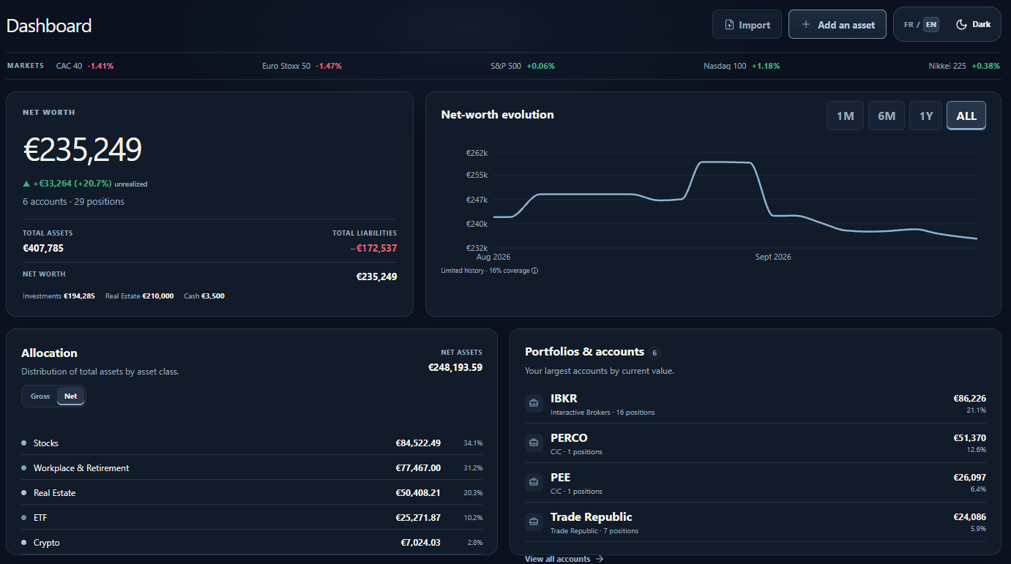Click the briefcase icon for IBKR
Viewport: 1011px width, 564px height.
(x=534, y=403)
